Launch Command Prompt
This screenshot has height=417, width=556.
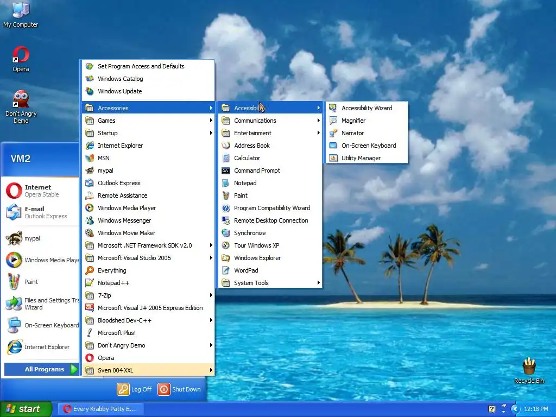[x=270, y=170]
